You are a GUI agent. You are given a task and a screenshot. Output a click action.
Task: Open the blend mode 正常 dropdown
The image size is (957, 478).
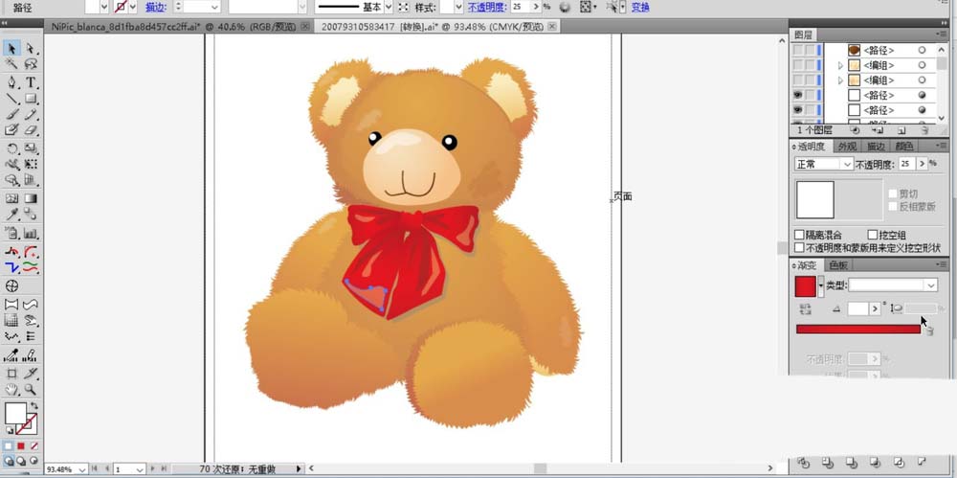(x=823, y=164)
